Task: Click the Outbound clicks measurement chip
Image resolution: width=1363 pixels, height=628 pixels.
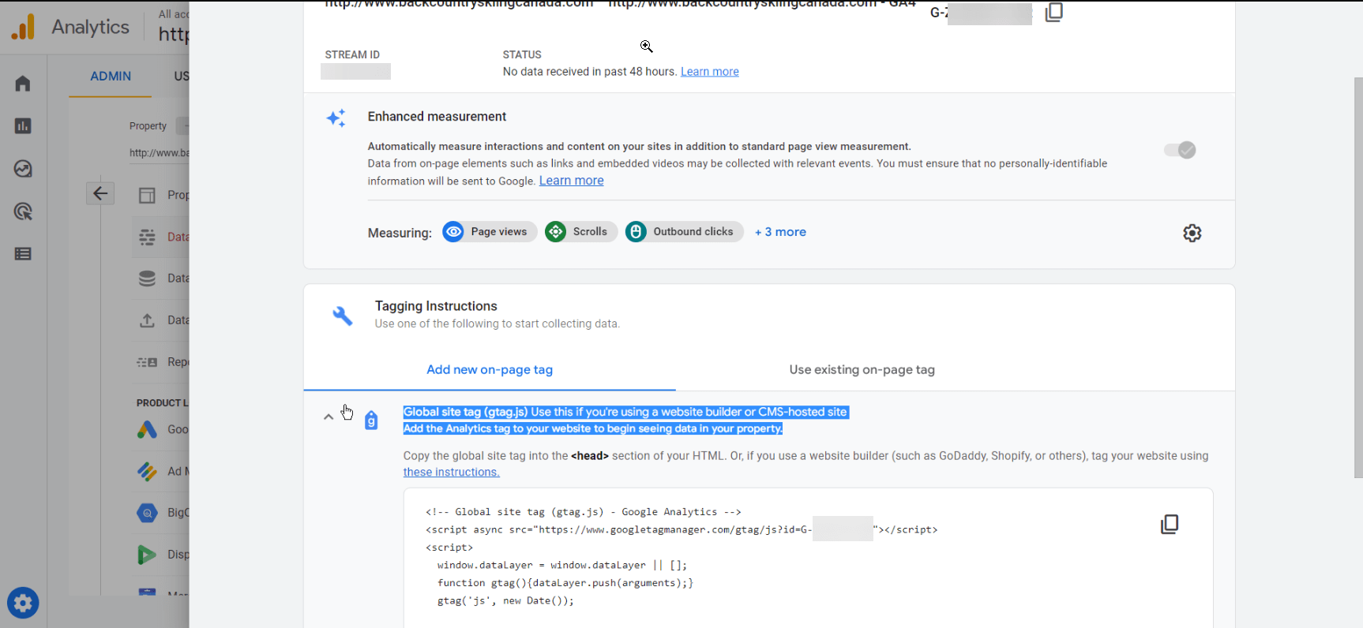Action: pos(684,232)
